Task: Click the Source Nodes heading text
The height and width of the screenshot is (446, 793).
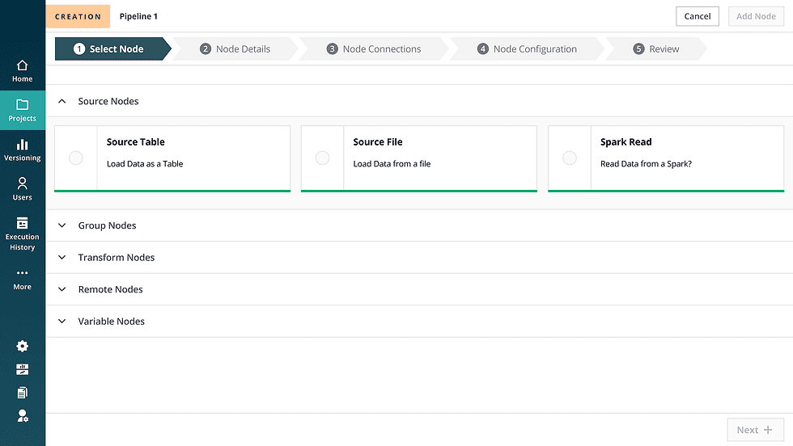Action: (x=108, y=101)
